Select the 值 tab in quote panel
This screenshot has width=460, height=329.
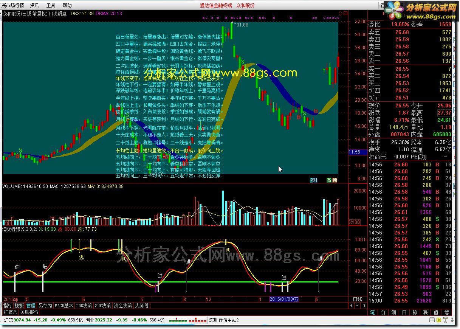[x=436, y=312]
